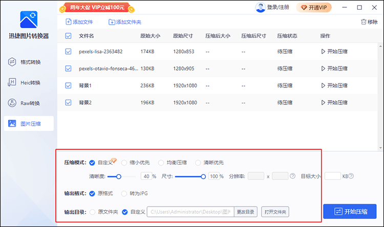Select the 缩小优先 compression mode
384x227 pixels.
[x=124, y=163]
